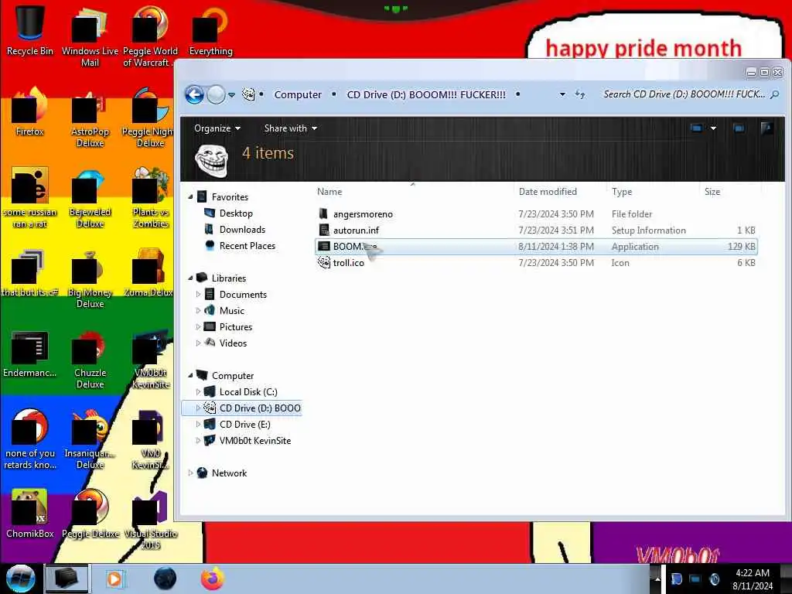Click Computer in the address bar
This screenshot has height=594, width=792.
[x=298, y=95]
